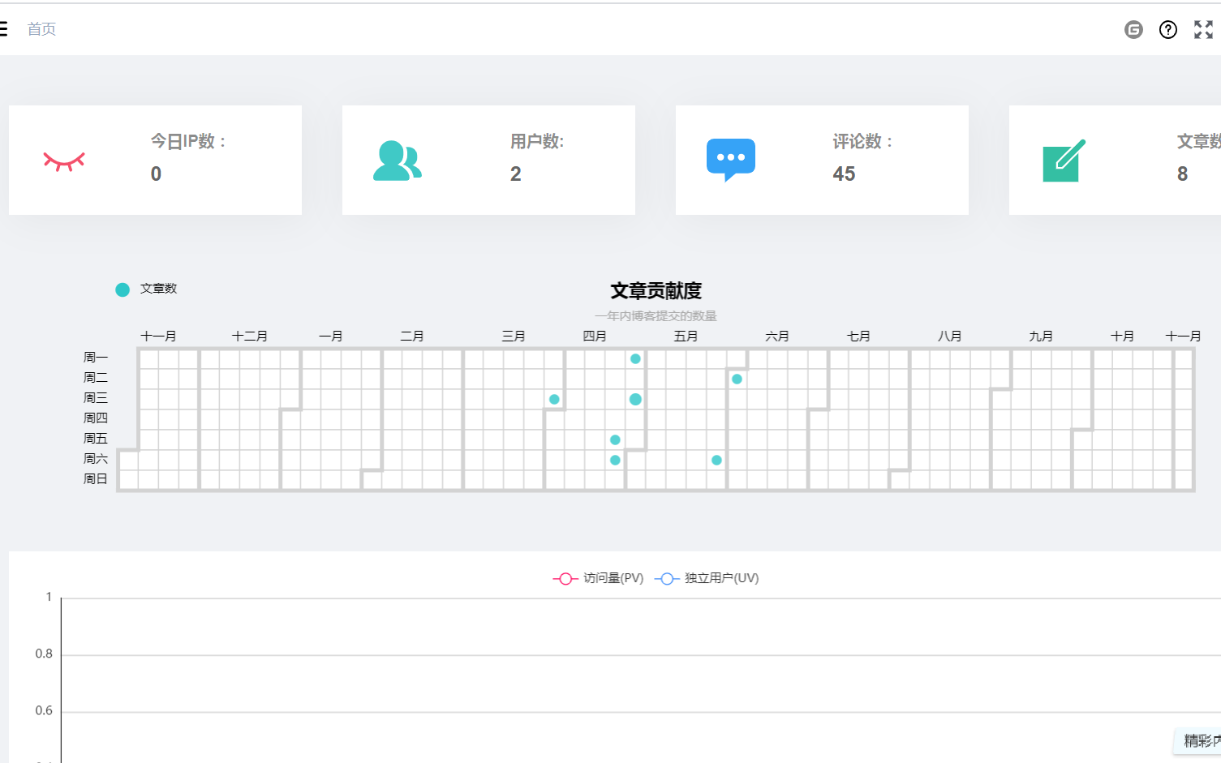
Task: Click the blue chat bubble icon on 评论数 card
Action: pos(731,160)
